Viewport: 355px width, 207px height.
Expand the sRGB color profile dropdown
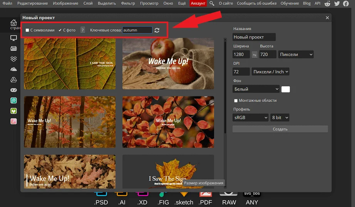pos(250,118)
